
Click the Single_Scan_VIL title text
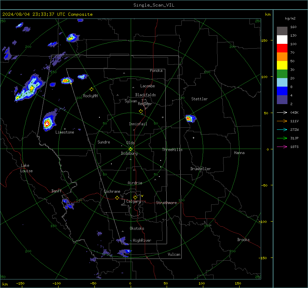point(154,5)
